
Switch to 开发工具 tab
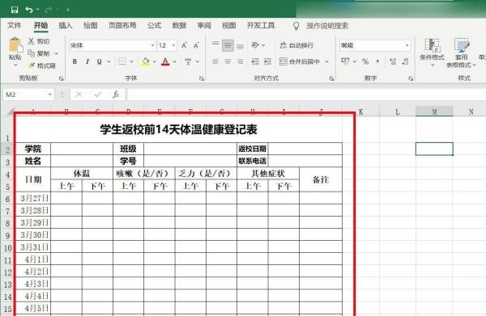click(261, 25)
